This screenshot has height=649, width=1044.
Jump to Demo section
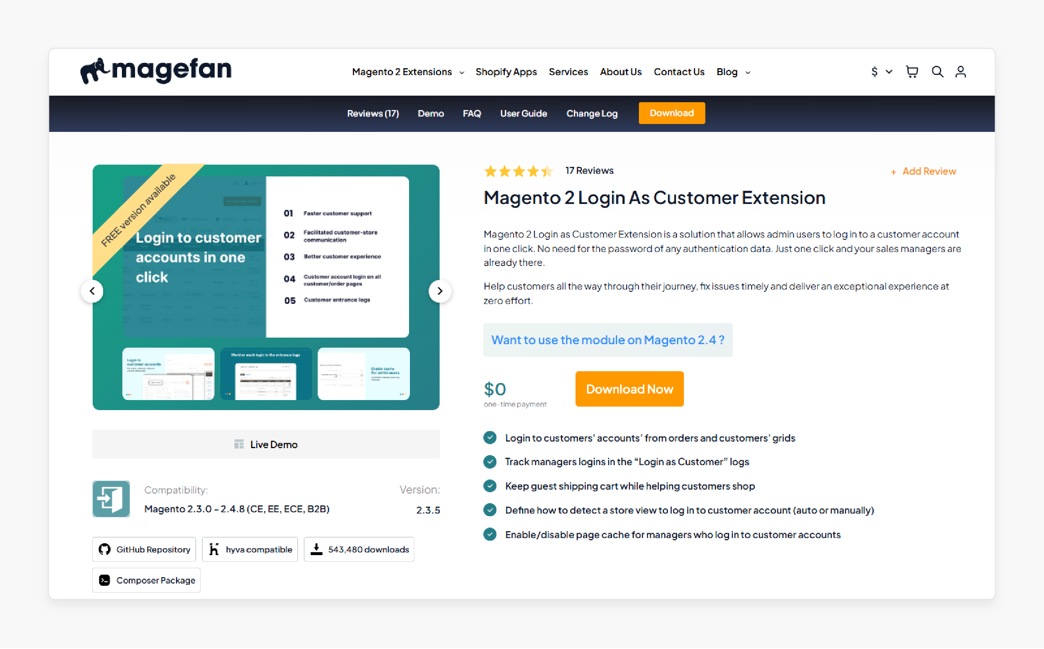[x=430, y=114]
